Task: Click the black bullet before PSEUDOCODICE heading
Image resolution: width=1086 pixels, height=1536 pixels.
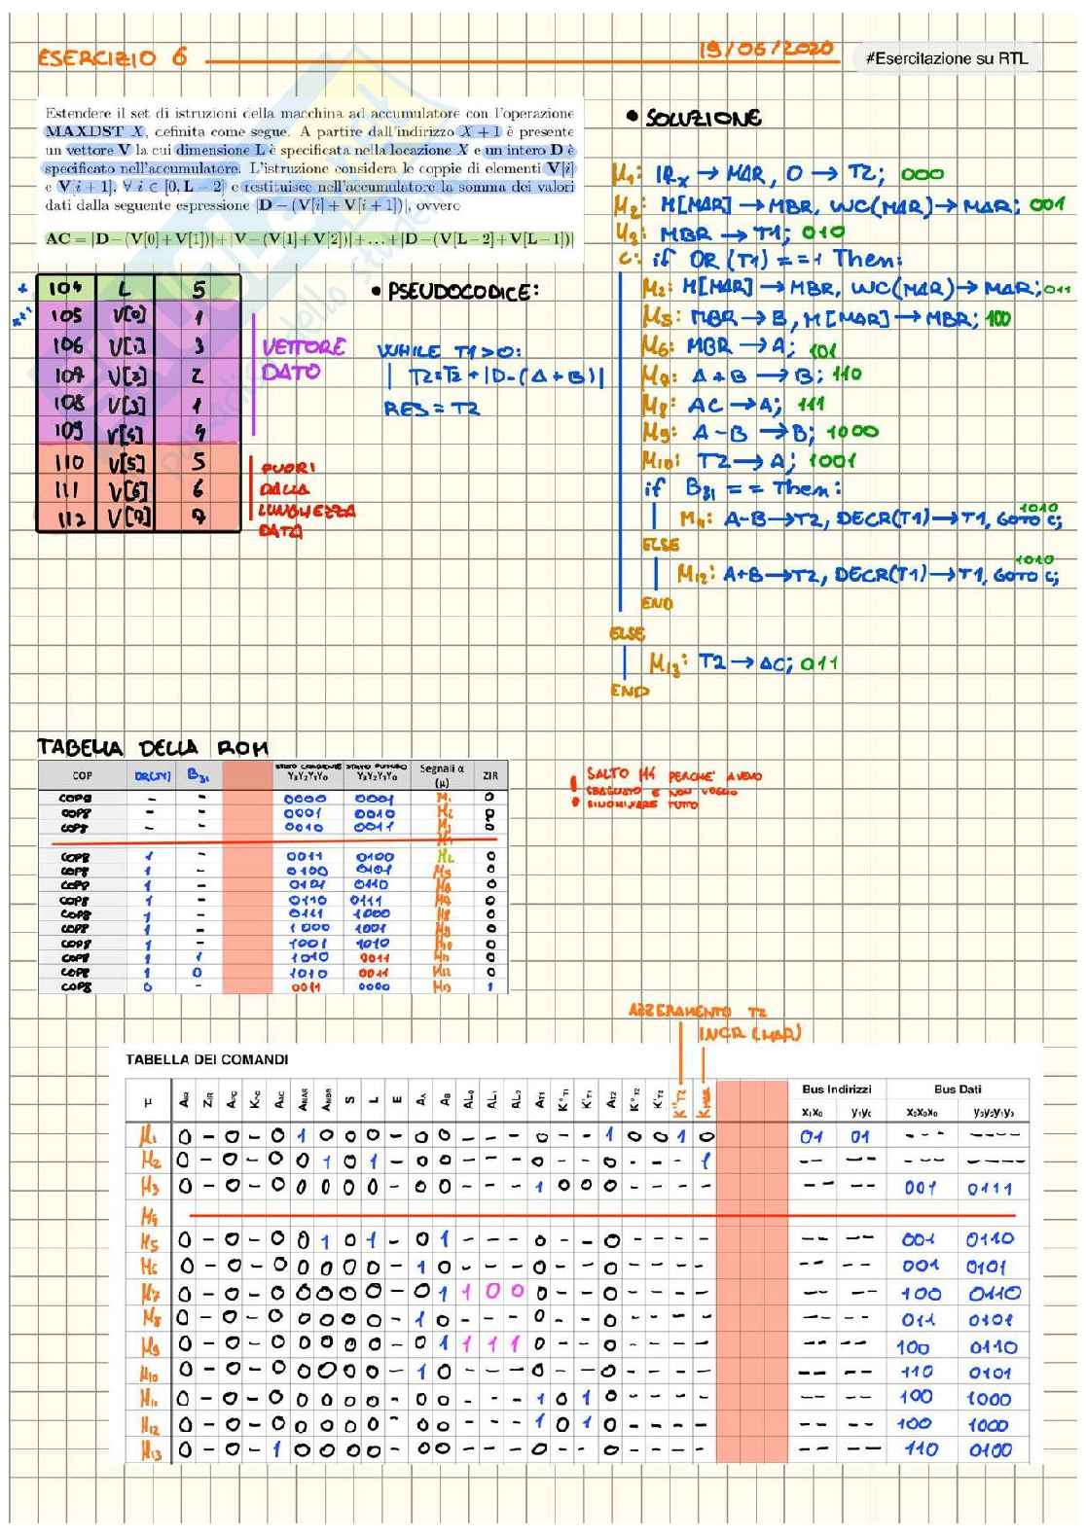Action: click(x=376, y=291)
